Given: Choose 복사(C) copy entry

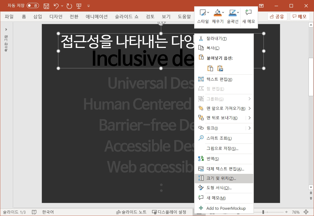Looking at the screenshot, I should [x=224, y=48].
